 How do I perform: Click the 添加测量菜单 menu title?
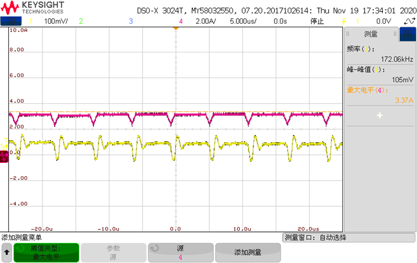pyautogui.click(x=22, y=237)
